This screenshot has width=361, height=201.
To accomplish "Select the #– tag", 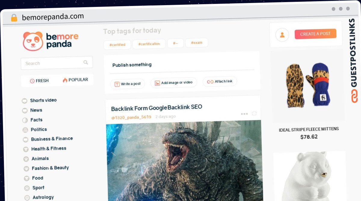I will tap(175, 43).
